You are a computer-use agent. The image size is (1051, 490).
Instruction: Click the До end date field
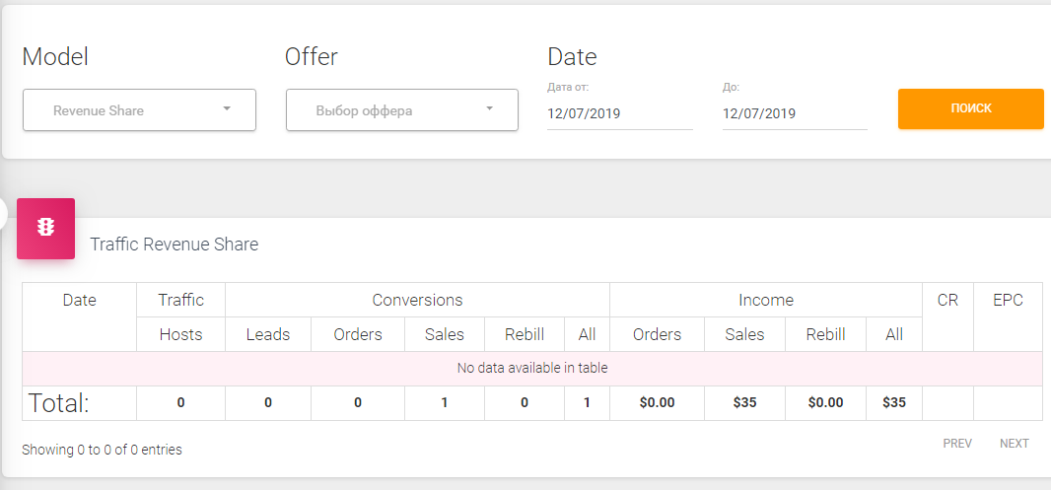(794, 113)
